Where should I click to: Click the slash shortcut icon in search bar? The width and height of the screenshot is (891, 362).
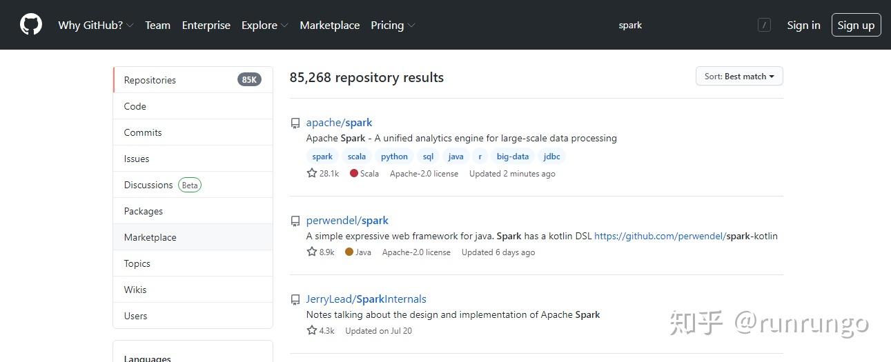click(x=764, y=25)
